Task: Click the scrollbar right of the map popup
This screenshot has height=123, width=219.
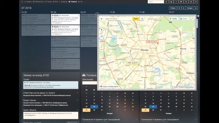Action: click(197, 24)
